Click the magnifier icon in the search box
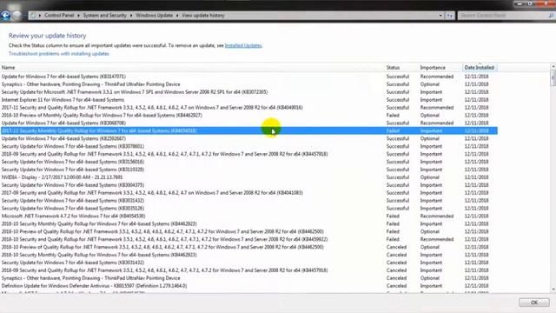The width and height of the screenshot is (556, 313). coord(551,16)
